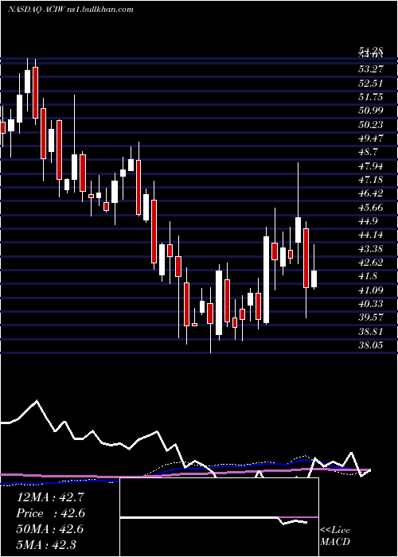This screenshot has width=398, height=557.
Task: Select the 12MA : 42.7 legend entry
Action: click(x=49, y=497)
